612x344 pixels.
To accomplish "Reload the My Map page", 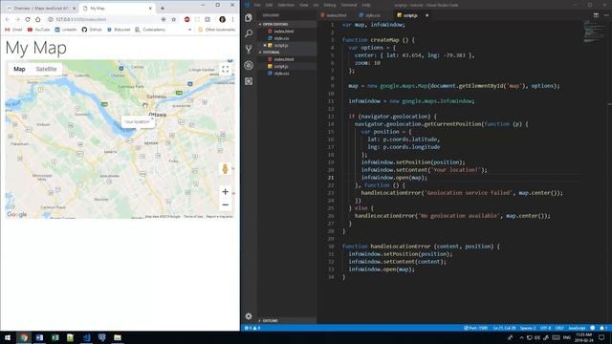I will (28, 19).
